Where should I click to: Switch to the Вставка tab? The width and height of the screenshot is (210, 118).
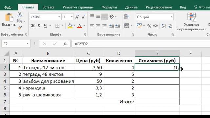tap(49, 7)
